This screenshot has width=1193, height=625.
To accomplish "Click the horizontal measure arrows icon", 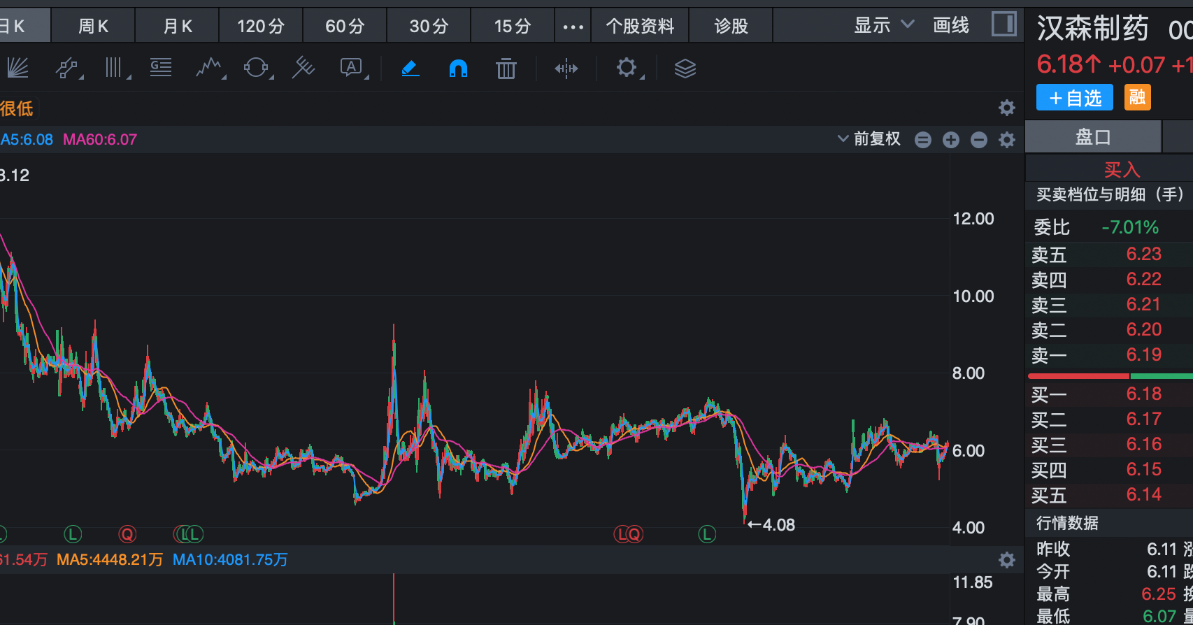I will click(566, 69).
